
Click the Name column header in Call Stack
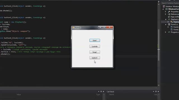(111, 94)
